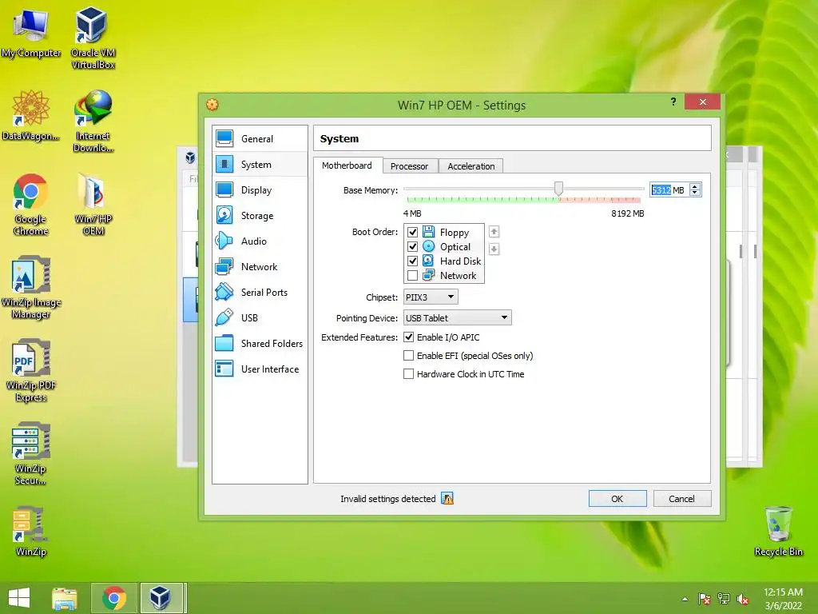Viewport: 818px width, 614px height.
Task: Open Win7 HP OEM desktop folder
Action: (93, 205)
